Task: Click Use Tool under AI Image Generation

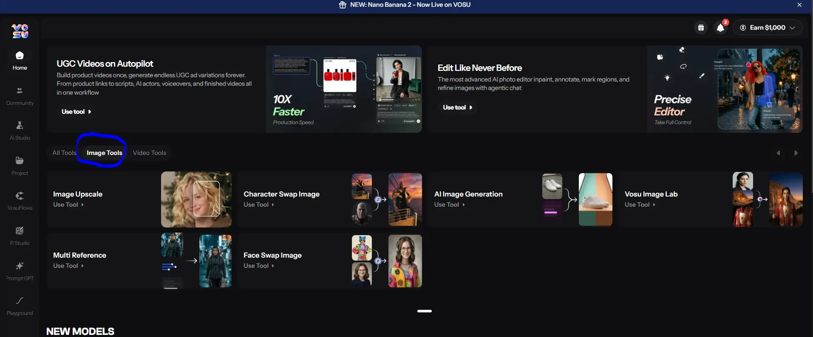Action: (x=450, y=205)
